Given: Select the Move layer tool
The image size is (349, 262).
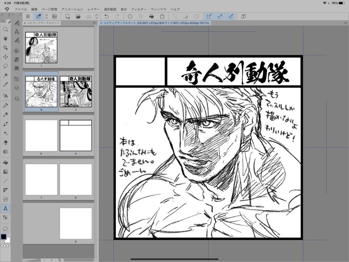Looking at the screenshot, I should pos(5,57).
